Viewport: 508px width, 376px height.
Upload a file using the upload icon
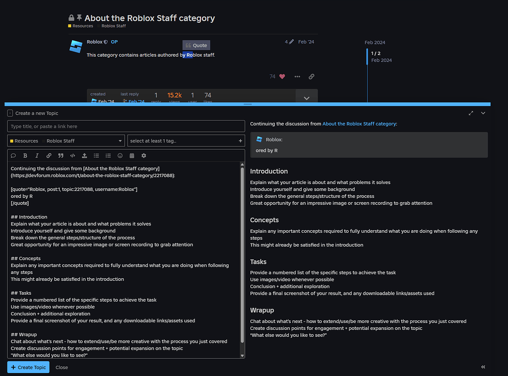point(84,155)
